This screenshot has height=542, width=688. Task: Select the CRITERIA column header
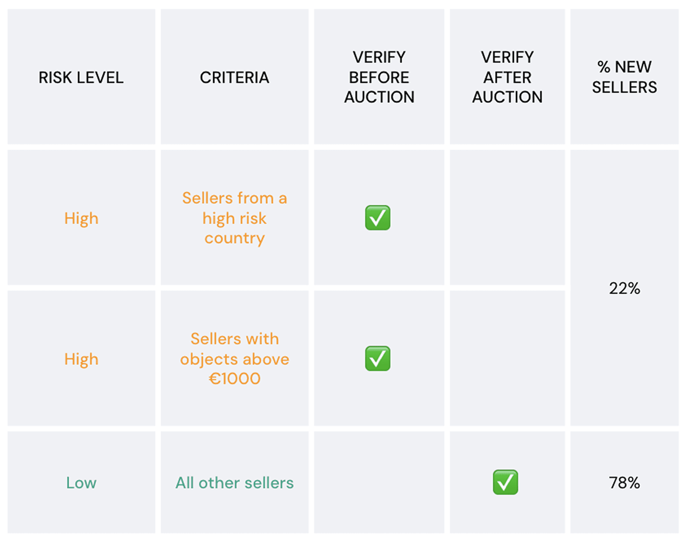(x=234, y=77)
